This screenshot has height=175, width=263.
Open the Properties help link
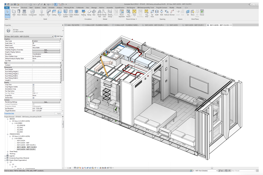(9, 113)
